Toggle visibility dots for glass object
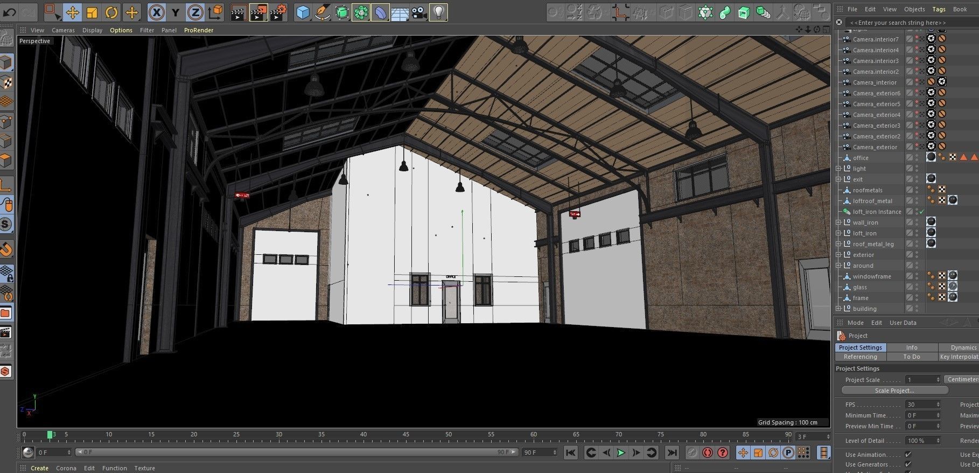Screen dimensions: 979x473 pyautogui.click(x=917, y=287)
